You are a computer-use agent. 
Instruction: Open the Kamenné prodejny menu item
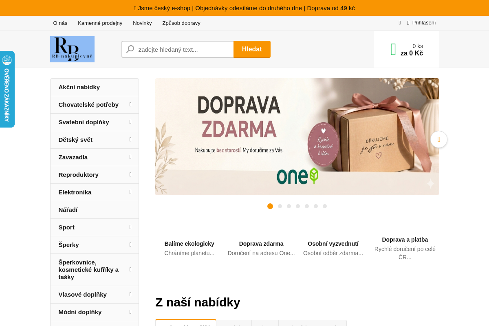point(100,23)
